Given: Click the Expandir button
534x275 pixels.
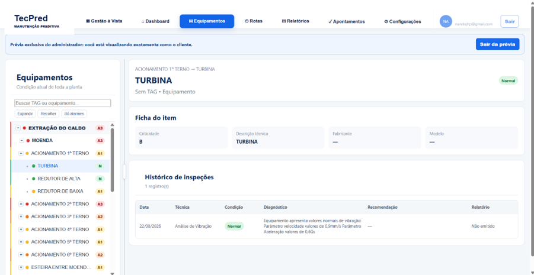Looking at the screenshot, I should click(25, 114).
